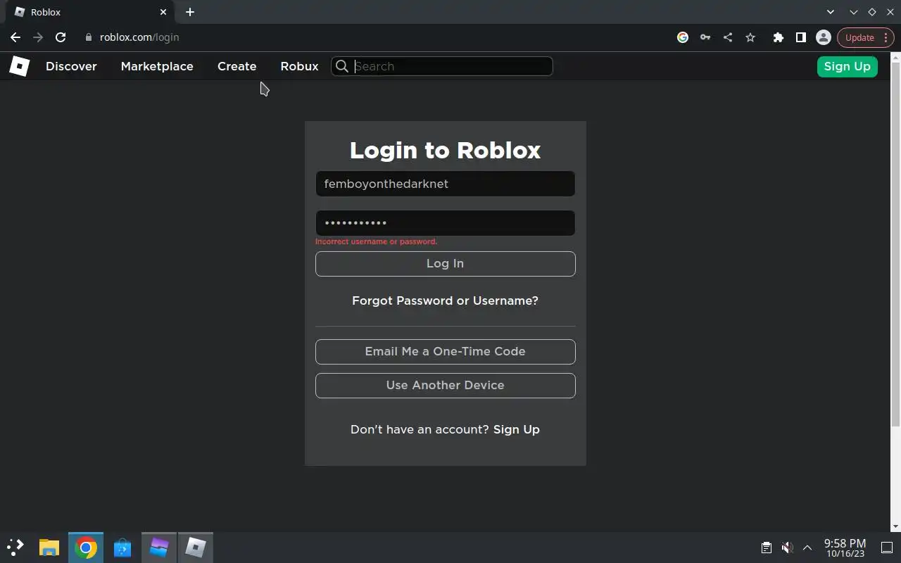Image resolution: width=901 pixels, height=563 pixels.
Task: Open a new tab with the plus icon
Action: (190, 12)
